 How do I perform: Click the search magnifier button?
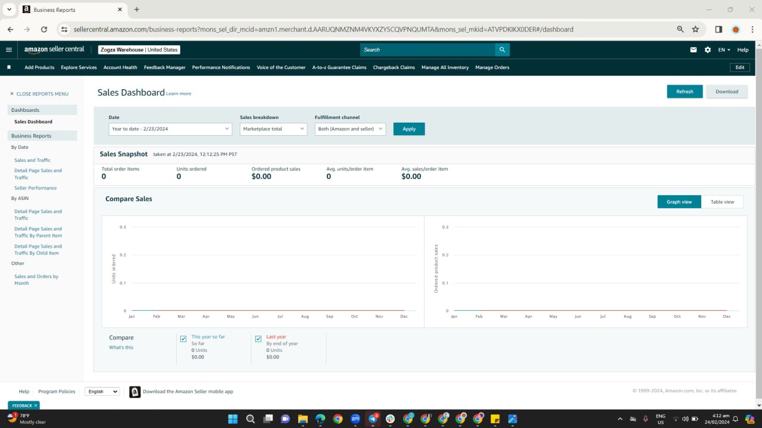(x=502, y=50)
